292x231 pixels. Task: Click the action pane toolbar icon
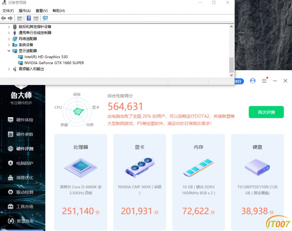click(36, 18)
